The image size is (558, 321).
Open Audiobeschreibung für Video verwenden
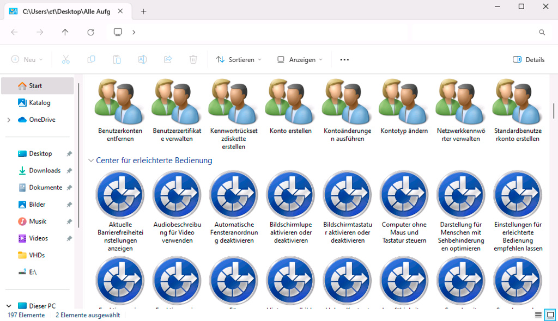(x=177, y=207)
